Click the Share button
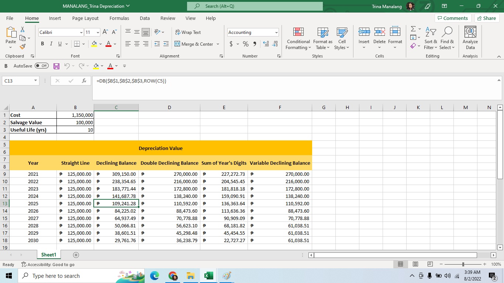The image size is (504, 283). pos(486,18)
